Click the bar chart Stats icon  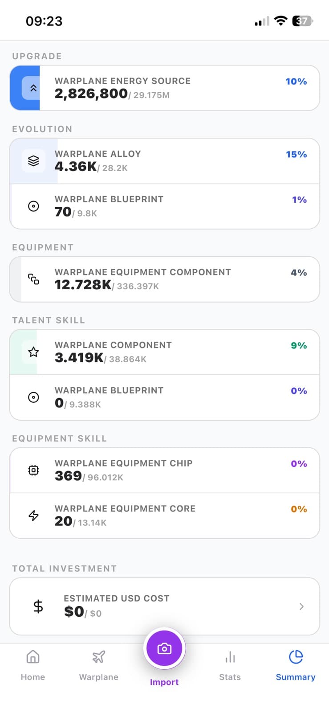[230, 656]
